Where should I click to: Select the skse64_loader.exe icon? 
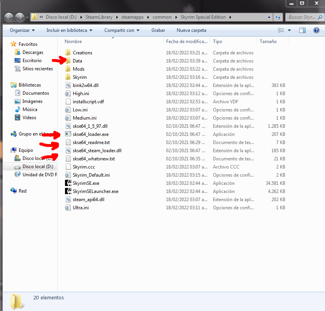coord(68,134)
